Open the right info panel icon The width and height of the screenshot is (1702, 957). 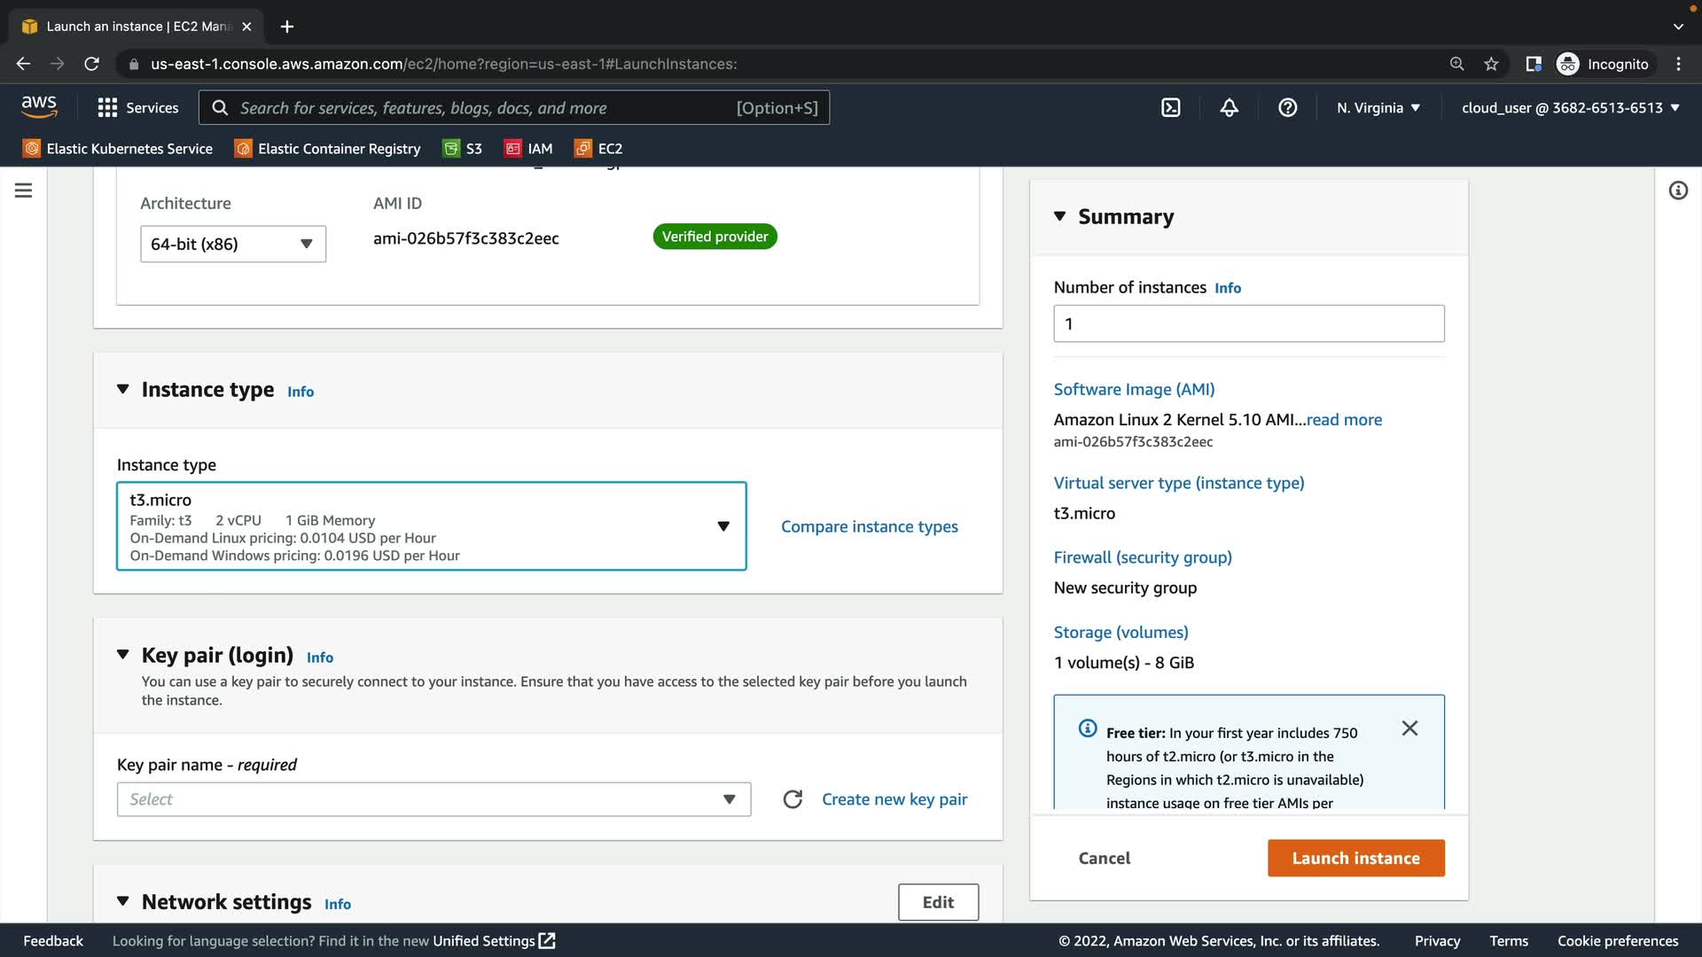(x=1677, y=191)
